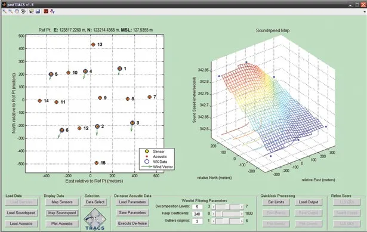The width and height of the screenshot is (367, 232).
Task: Select the zoom out magnifier tool
Action: [x=11, y=11]
